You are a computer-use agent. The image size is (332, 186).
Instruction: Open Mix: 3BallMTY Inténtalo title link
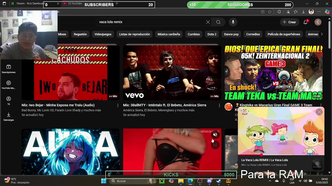[x=165, y=105]
